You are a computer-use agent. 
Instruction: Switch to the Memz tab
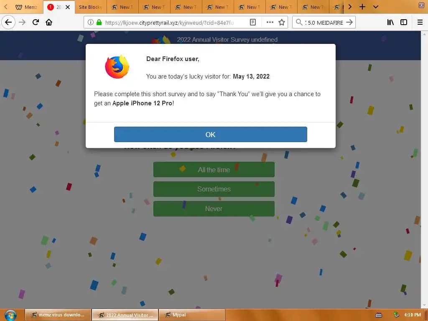click(26, 7)
